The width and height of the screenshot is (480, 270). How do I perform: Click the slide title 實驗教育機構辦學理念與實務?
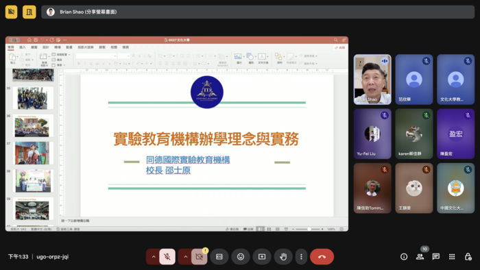[x=206, y=139]
